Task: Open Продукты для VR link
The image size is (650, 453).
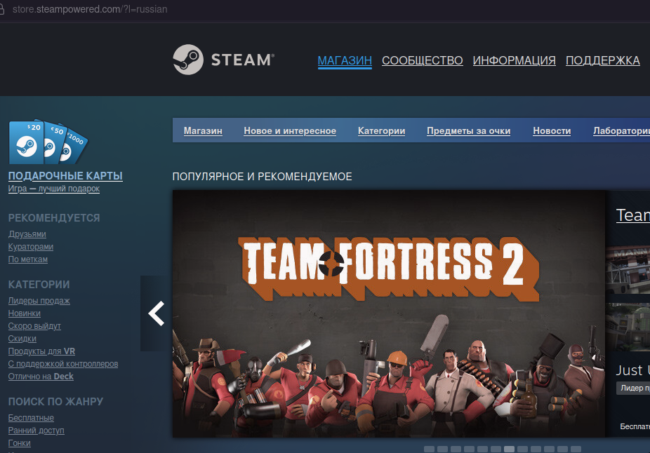Action: click(41, 351)
